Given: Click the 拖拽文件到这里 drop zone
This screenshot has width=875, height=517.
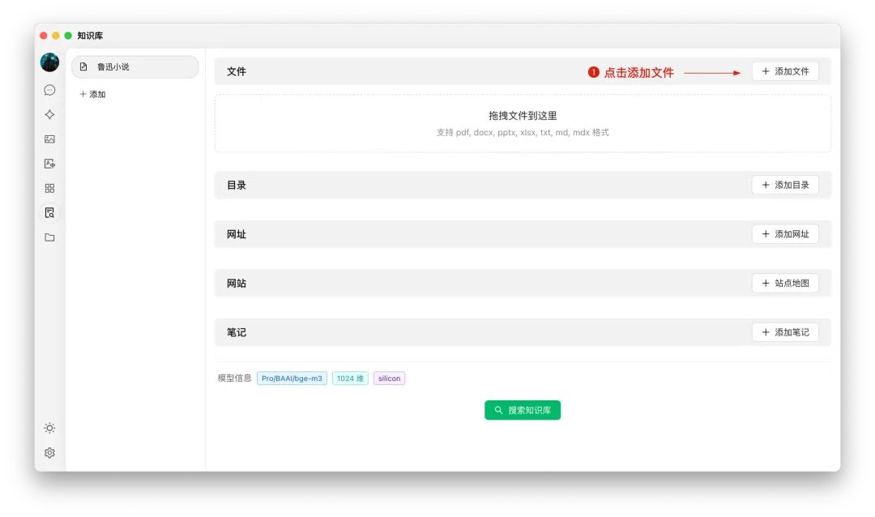Looking at the screenshot, I should (523, 123).
